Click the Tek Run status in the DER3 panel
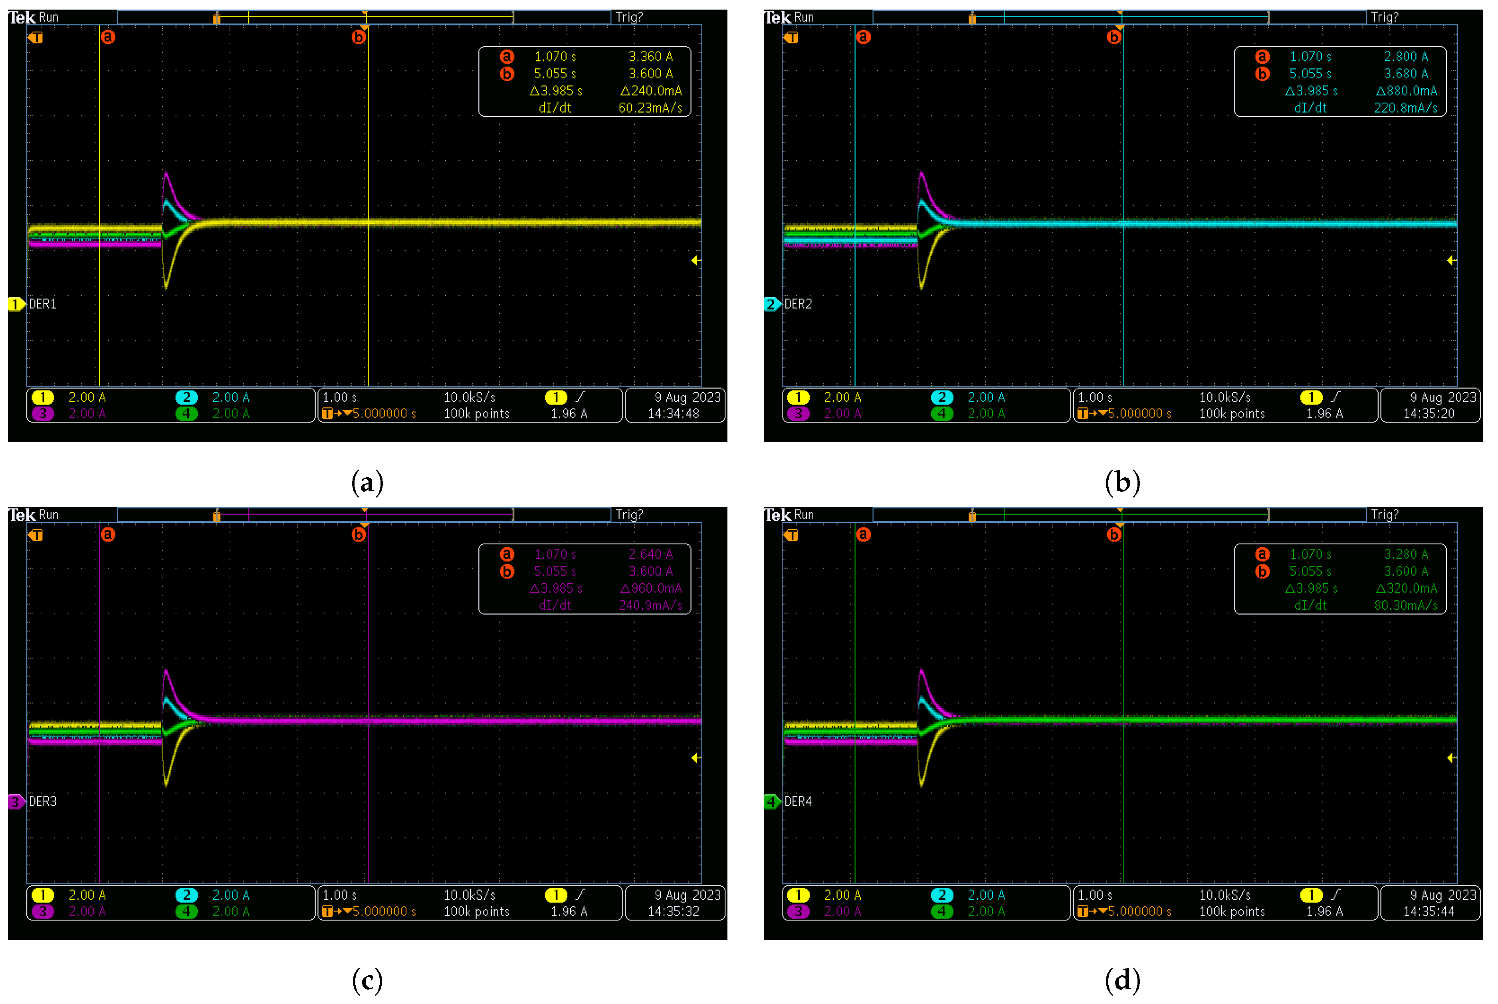The image size is (1498, 1004). 33,515
